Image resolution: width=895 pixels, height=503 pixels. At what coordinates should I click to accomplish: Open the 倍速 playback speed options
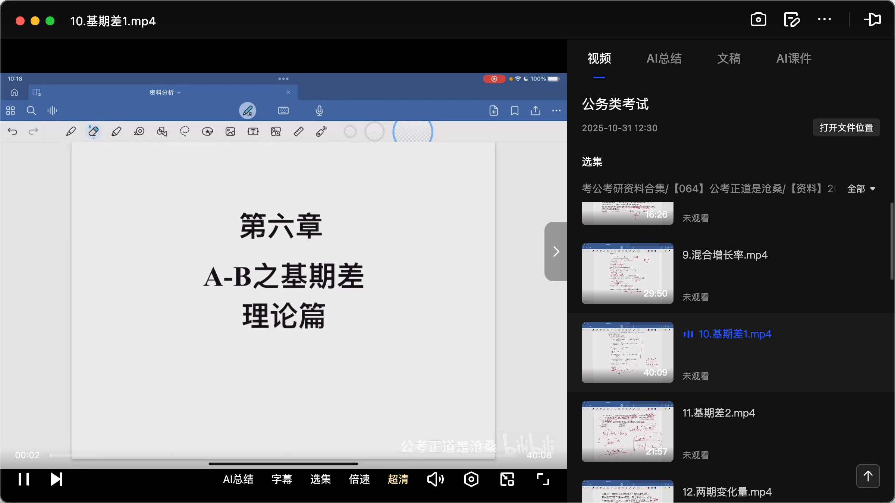(x=359, y=479)
